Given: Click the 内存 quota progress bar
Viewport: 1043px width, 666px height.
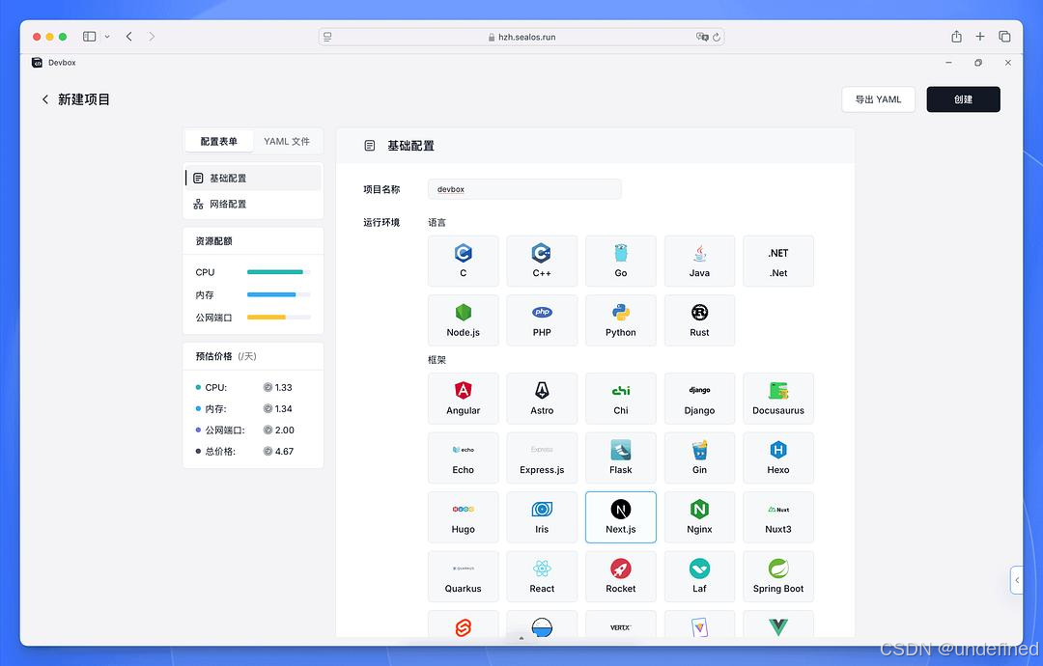Looking at the screenshot, I should [x=279, y=294].
